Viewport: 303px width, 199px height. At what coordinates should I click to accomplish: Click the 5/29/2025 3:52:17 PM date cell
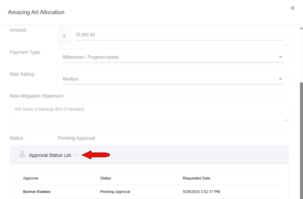pos(201,192)
